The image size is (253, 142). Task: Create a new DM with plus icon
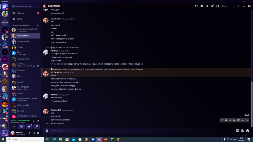38,25
